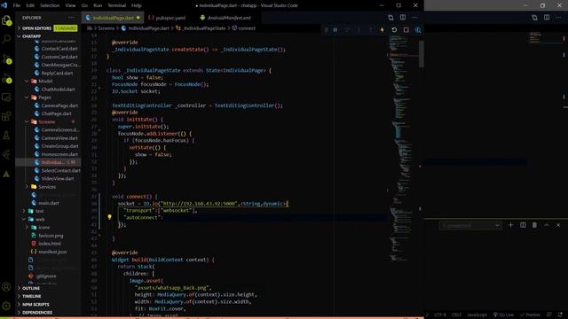Open Source Control view in activity bar
568x319 pixels.
6,58
